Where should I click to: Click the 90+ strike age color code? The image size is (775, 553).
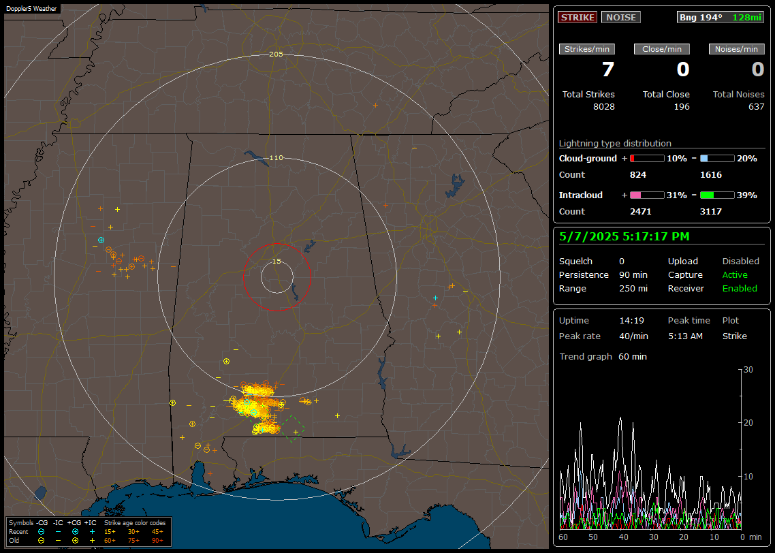(x=157, y=541)
